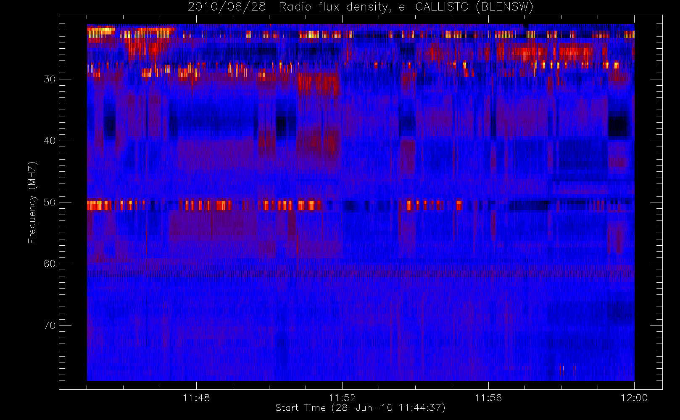Select the 'Frequency (MHZ)' axis label
680x420 pixels.
click(32, 202)
